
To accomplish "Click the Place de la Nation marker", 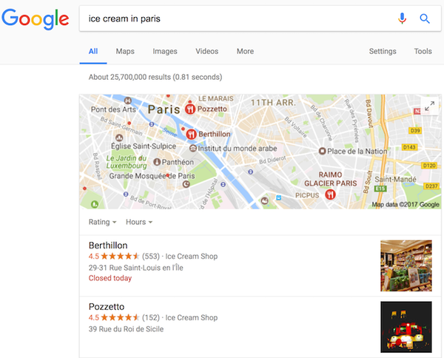I will click(x=322, y=151).
